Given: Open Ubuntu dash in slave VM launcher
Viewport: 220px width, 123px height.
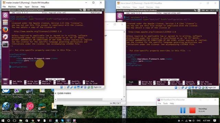Looking at the screenshot, I should tap(120, 16).
